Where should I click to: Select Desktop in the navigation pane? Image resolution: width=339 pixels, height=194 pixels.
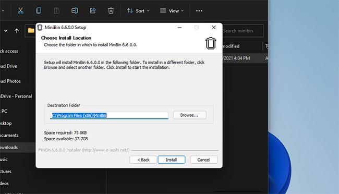tap(6, 123)
